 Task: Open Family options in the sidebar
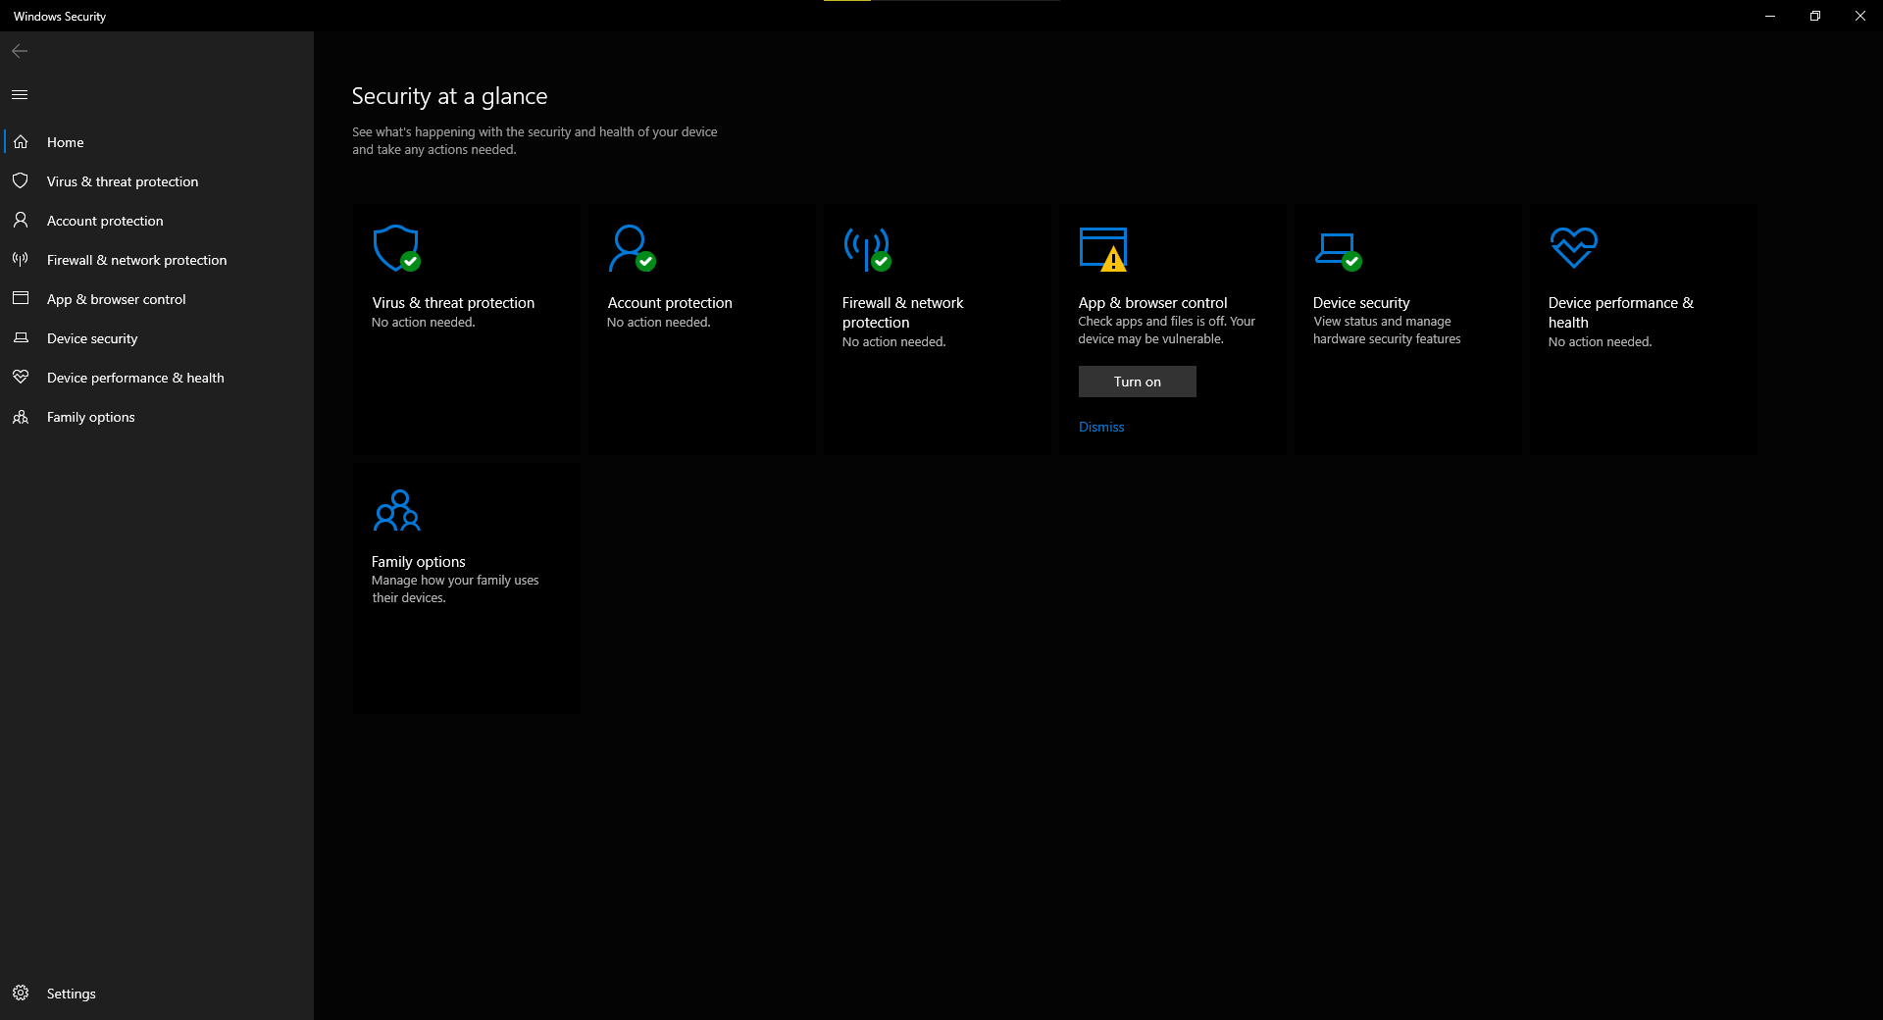click(90, 417)
